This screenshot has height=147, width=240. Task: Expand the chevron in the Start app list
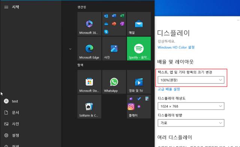[70, 49]
